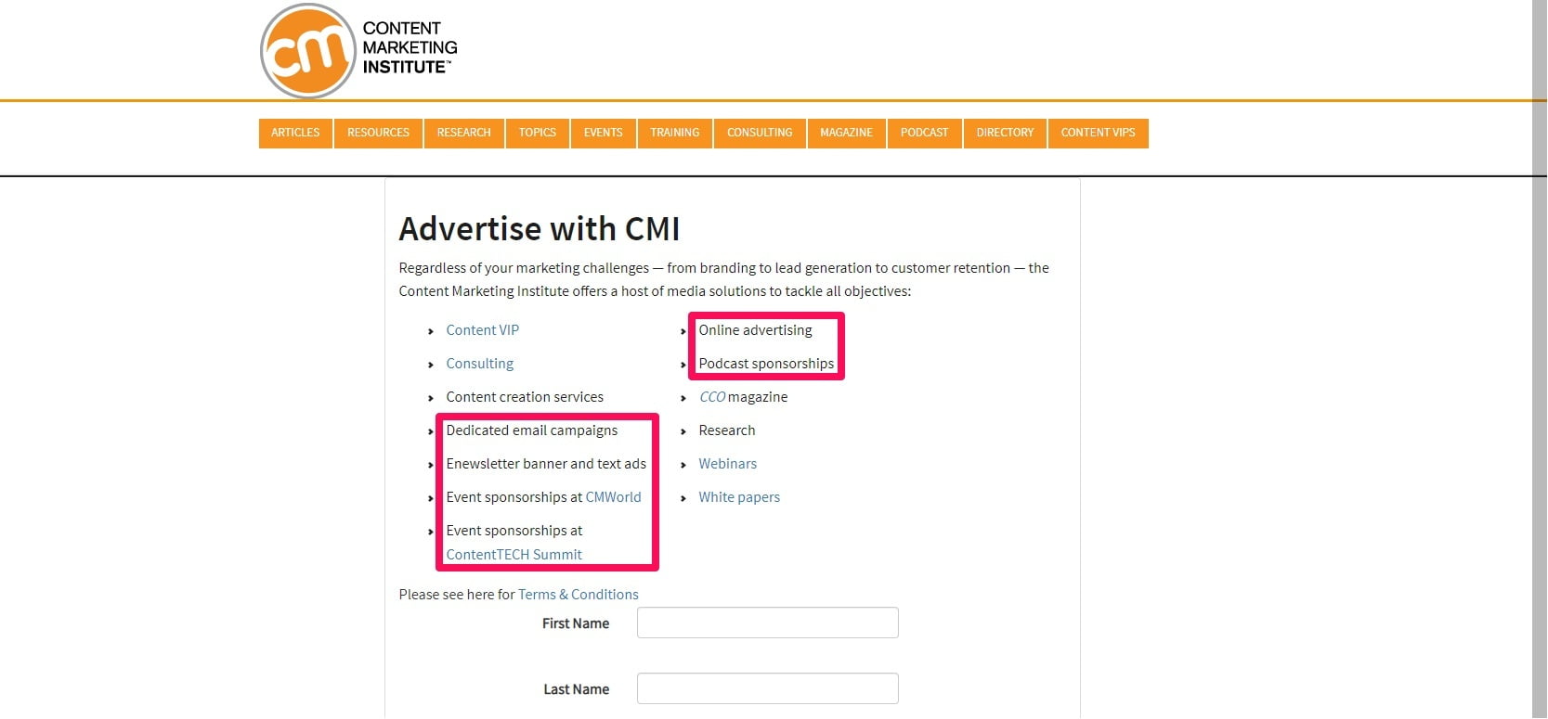This screenshot has width=1548, height=719.
Task: Follow the Content VIP link
Action: [x=483, y=330]
